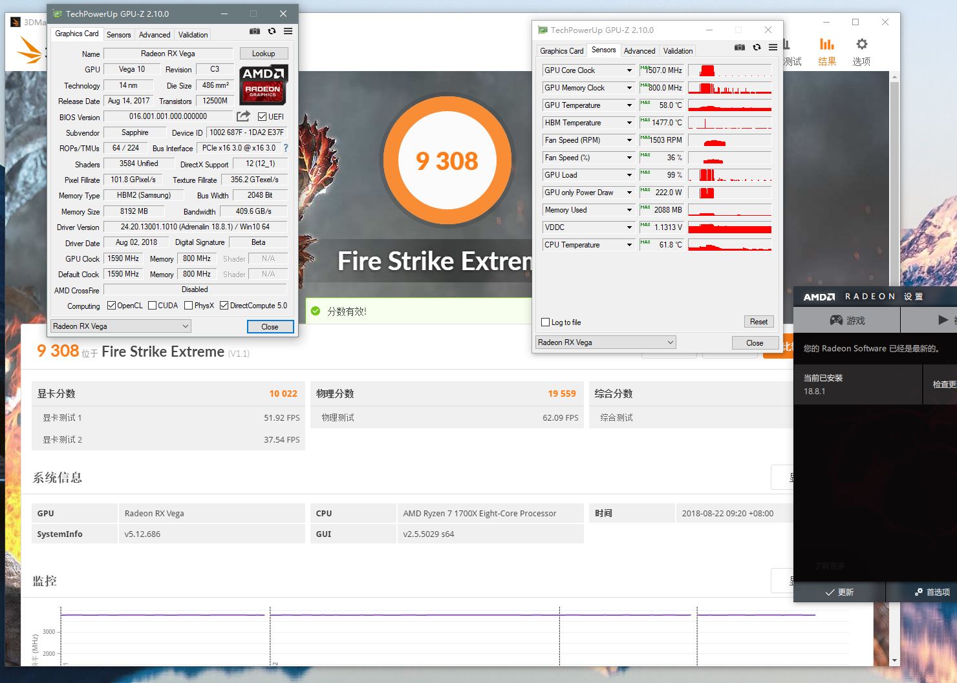The width and height of the screenshot is (957, 683).
Task: Open the HBM Temperature sensor dropdown
Action: click(x=629, y=123)
